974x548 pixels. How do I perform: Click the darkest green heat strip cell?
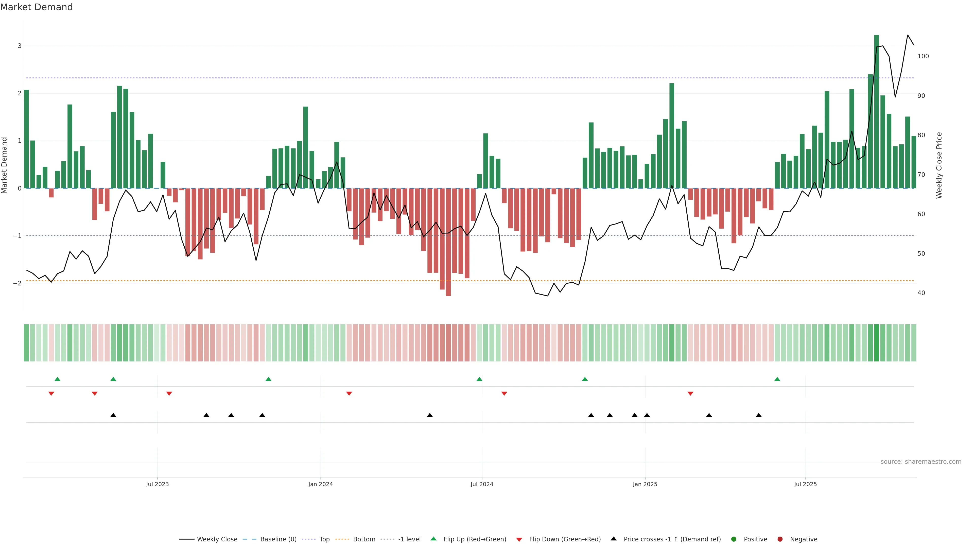(876, 343)
